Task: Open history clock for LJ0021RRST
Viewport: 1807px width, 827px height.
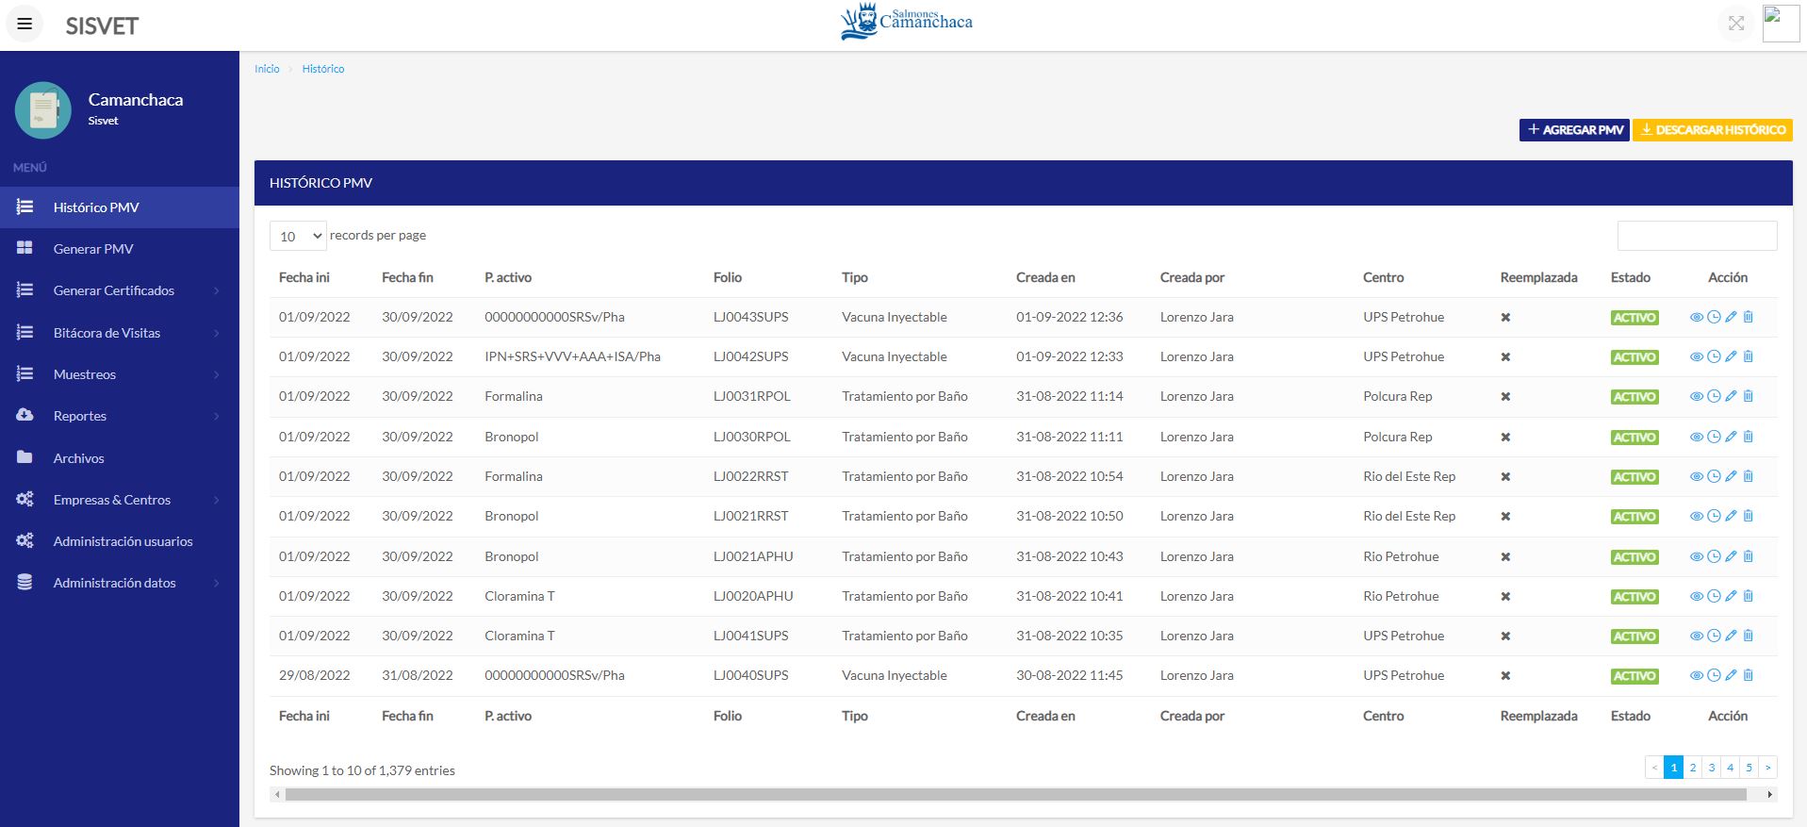Action: [x=1714, y=517]
